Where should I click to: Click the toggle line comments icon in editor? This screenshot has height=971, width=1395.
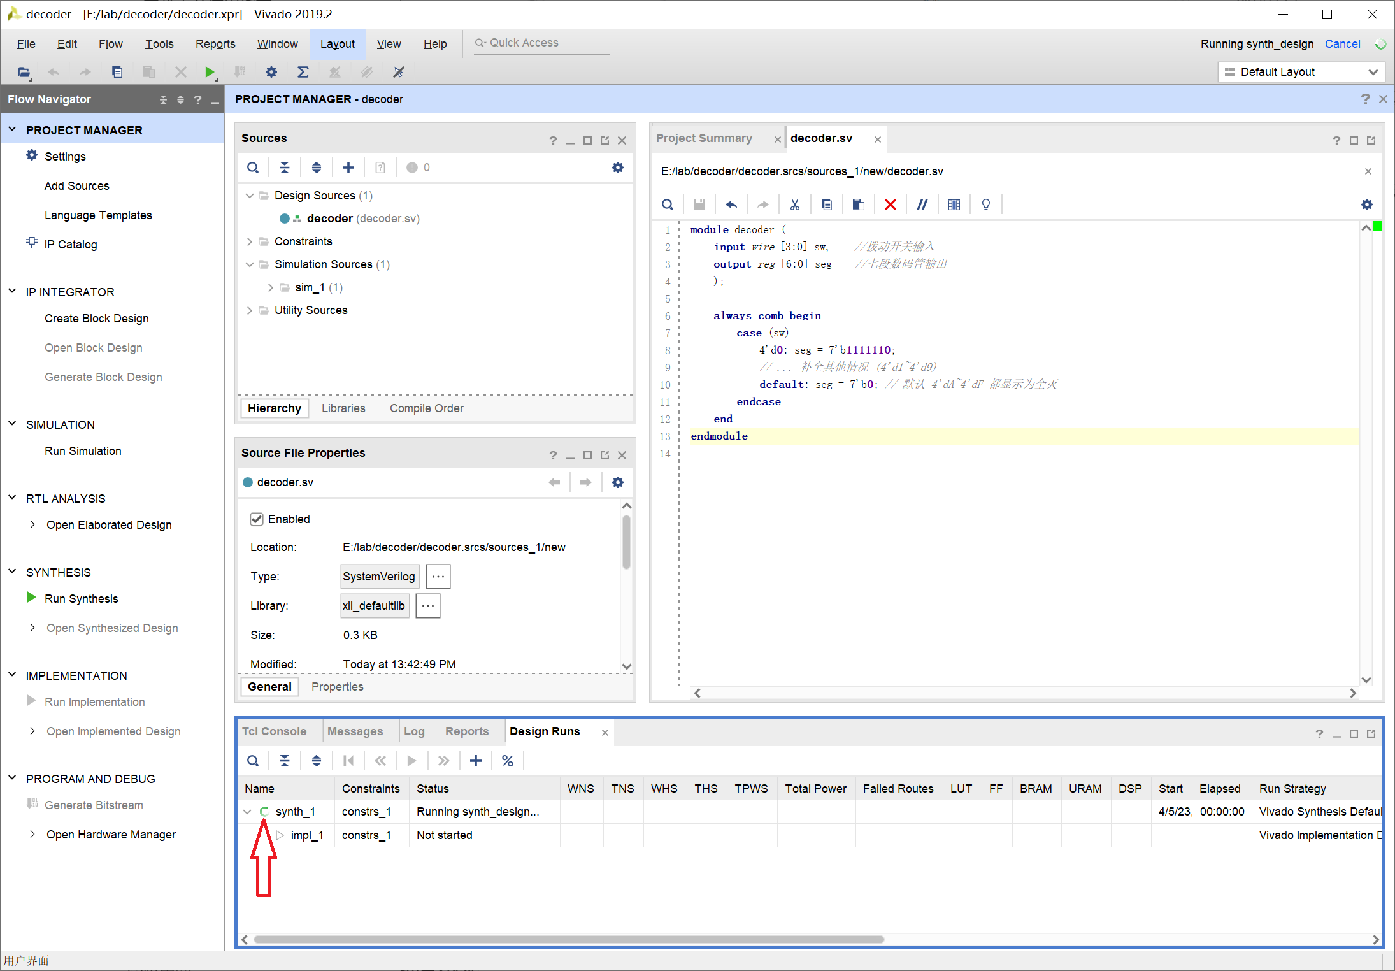pyautogui.click(x=922, y=205)
